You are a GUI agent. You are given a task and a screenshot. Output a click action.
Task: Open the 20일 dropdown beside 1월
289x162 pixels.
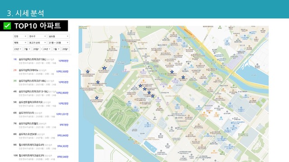pos(65,49)
